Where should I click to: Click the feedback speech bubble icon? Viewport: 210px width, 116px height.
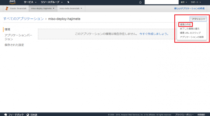point(6,115)
